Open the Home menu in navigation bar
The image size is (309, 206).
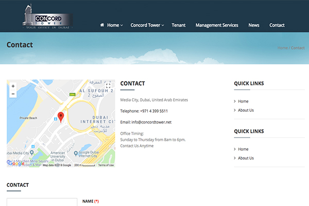click(x=113, y=25)
